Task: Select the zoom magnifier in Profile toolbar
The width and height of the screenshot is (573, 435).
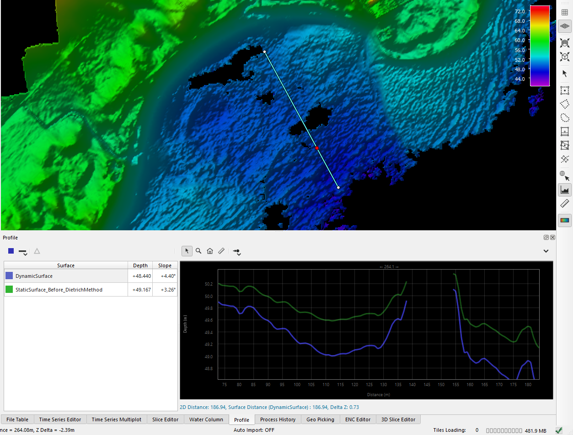Action: 198,251
